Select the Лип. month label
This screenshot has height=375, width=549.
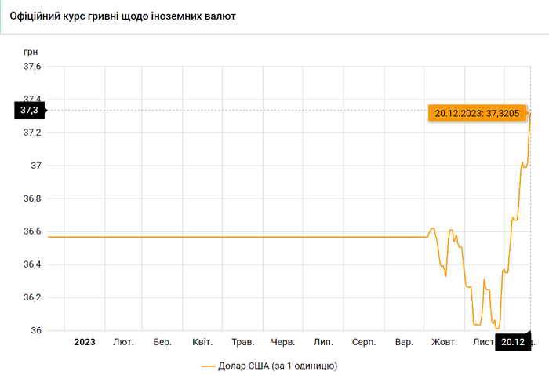[323, 342]
